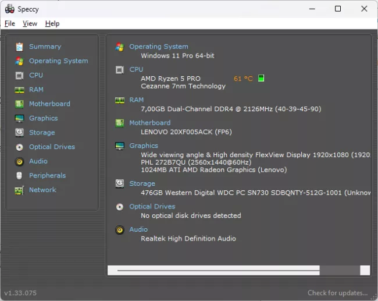Click the horizontal scrollbar thumb
The width and height of the screenshot is (378, 301).
[x=218, y=270]
